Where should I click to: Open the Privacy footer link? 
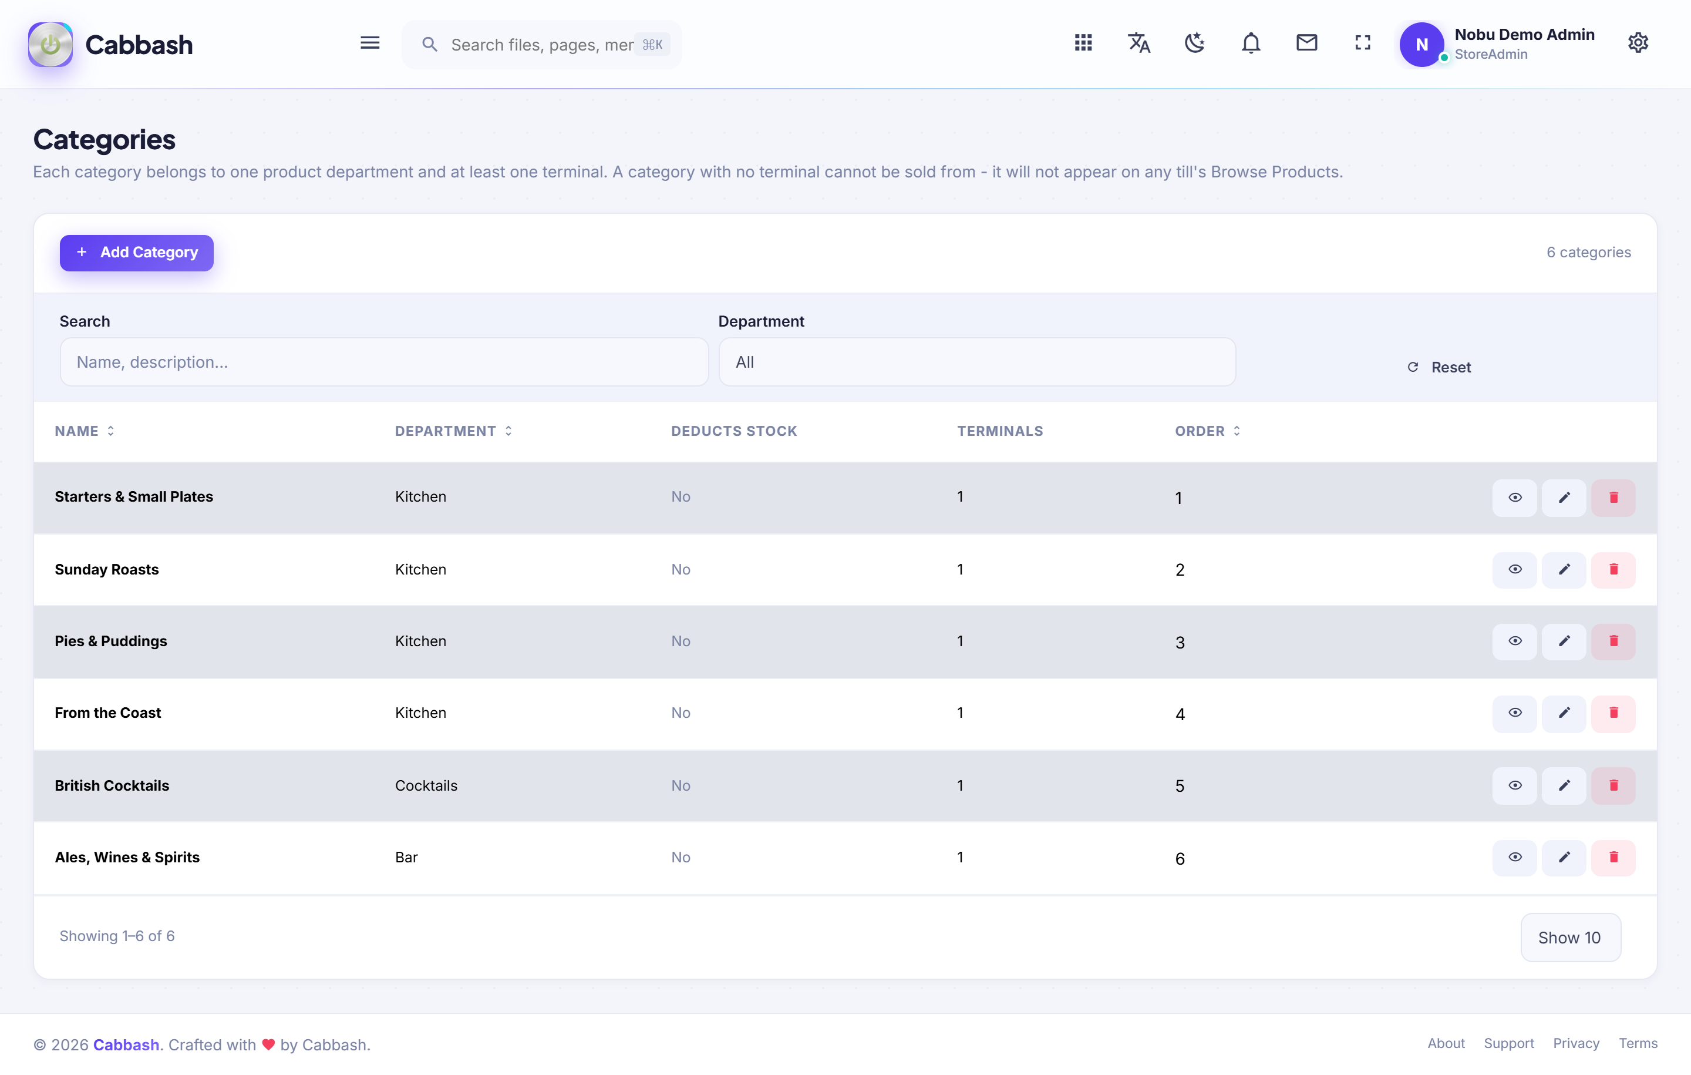(x=1575, y=1043)
